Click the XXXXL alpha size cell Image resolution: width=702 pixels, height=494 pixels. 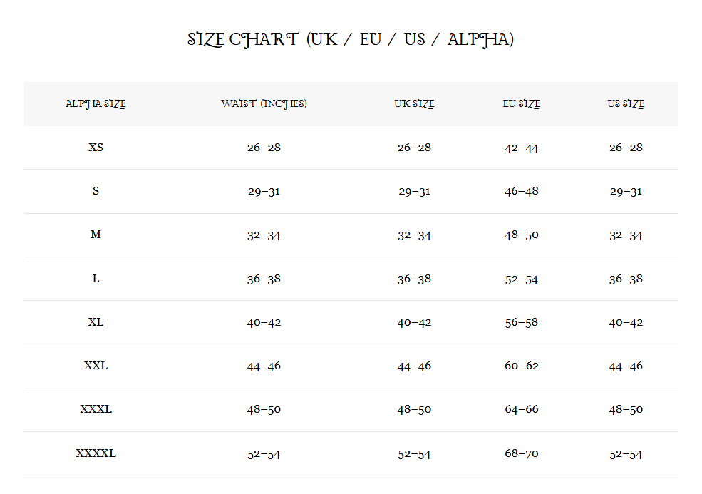(x=96, y=453)
